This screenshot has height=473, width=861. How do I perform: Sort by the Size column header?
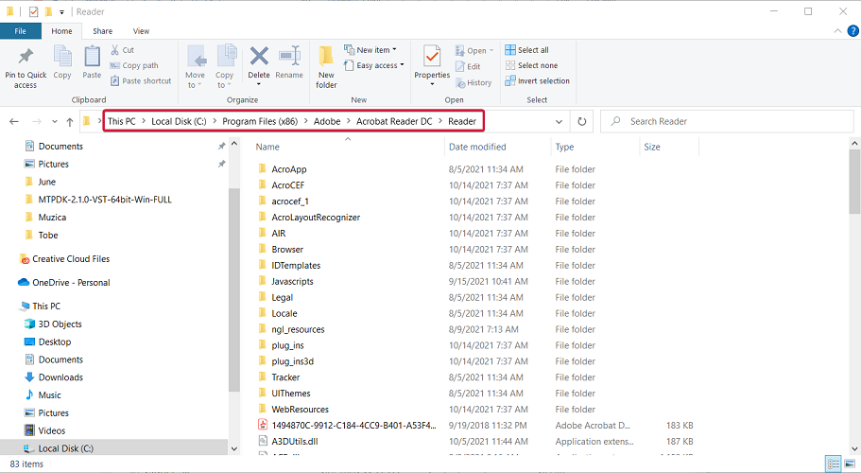[x=652, y=147]
